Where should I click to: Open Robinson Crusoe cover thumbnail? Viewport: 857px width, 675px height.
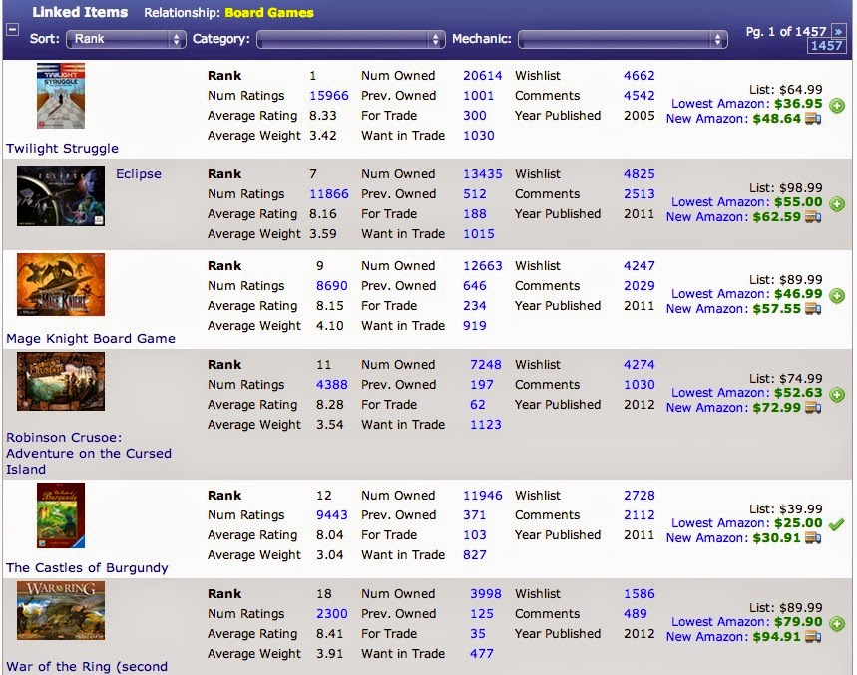tap(61, 381)
